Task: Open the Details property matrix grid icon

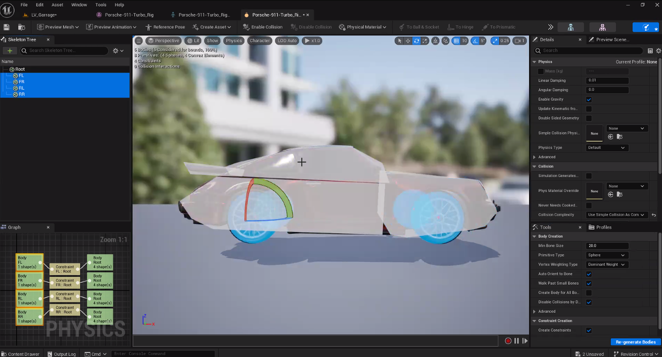Action: [x=650, y=50]
